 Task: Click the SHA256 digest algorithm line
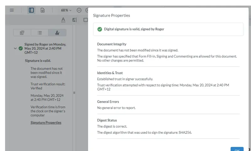tap(144, 133)
